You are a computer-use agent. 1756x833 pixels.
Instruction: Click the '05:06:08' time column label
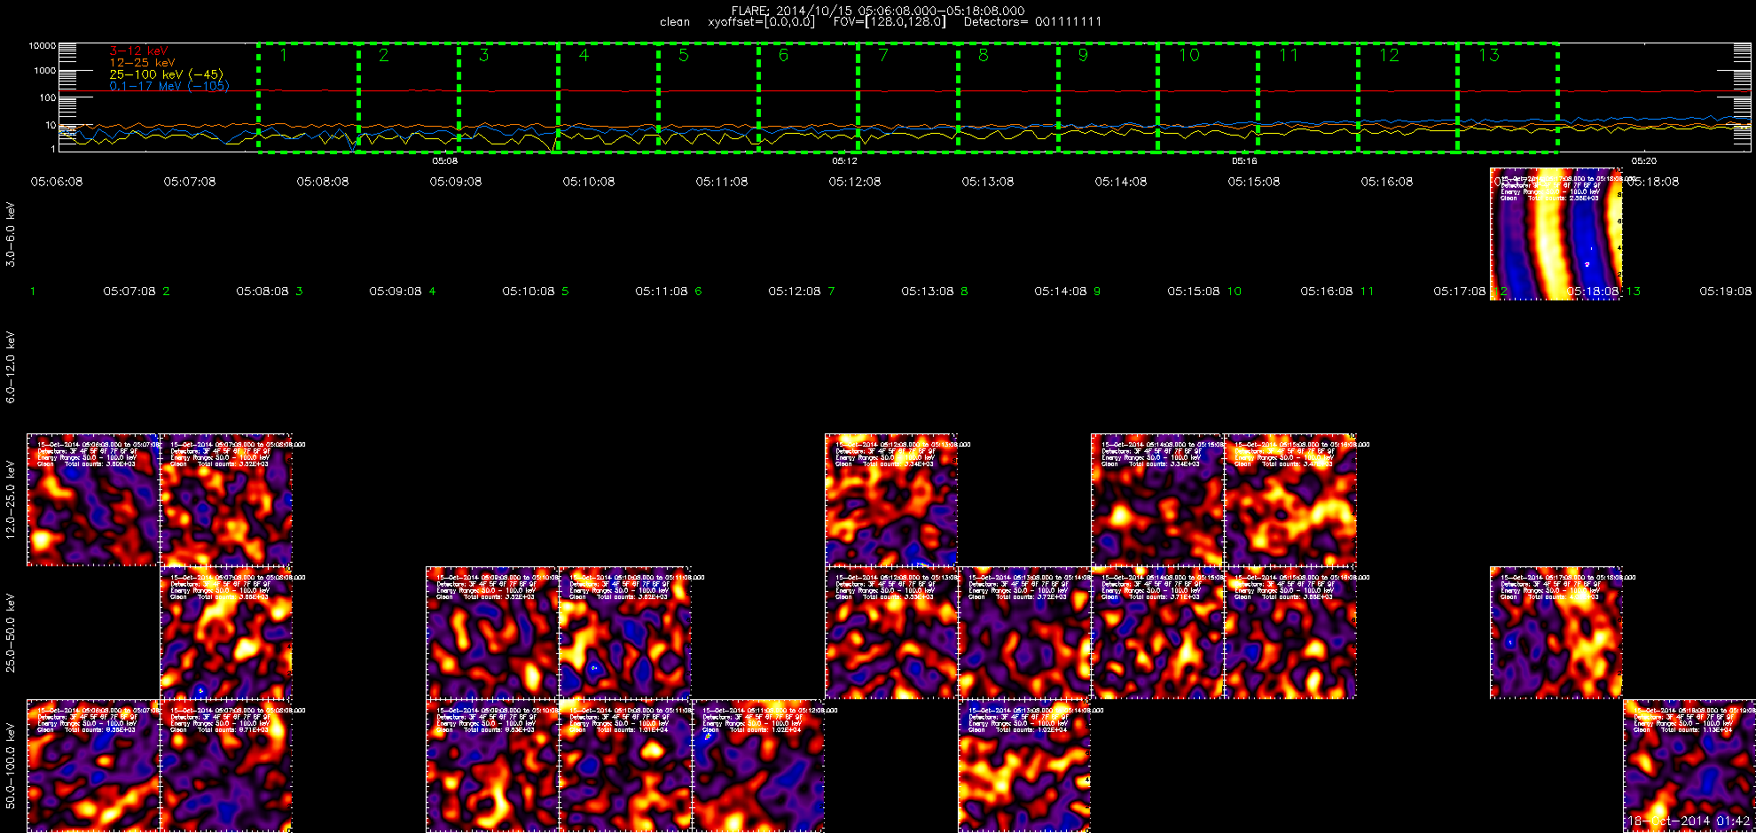(57, 182)
